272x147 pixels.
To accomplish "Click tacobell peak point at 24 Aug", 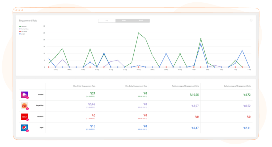I will 138,33.
